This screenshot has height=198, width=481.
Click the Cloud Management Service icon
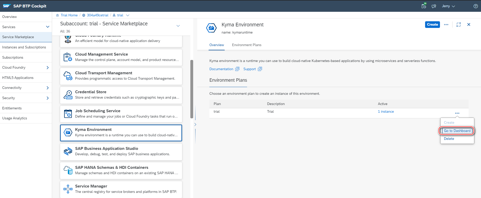click(68, 57)
